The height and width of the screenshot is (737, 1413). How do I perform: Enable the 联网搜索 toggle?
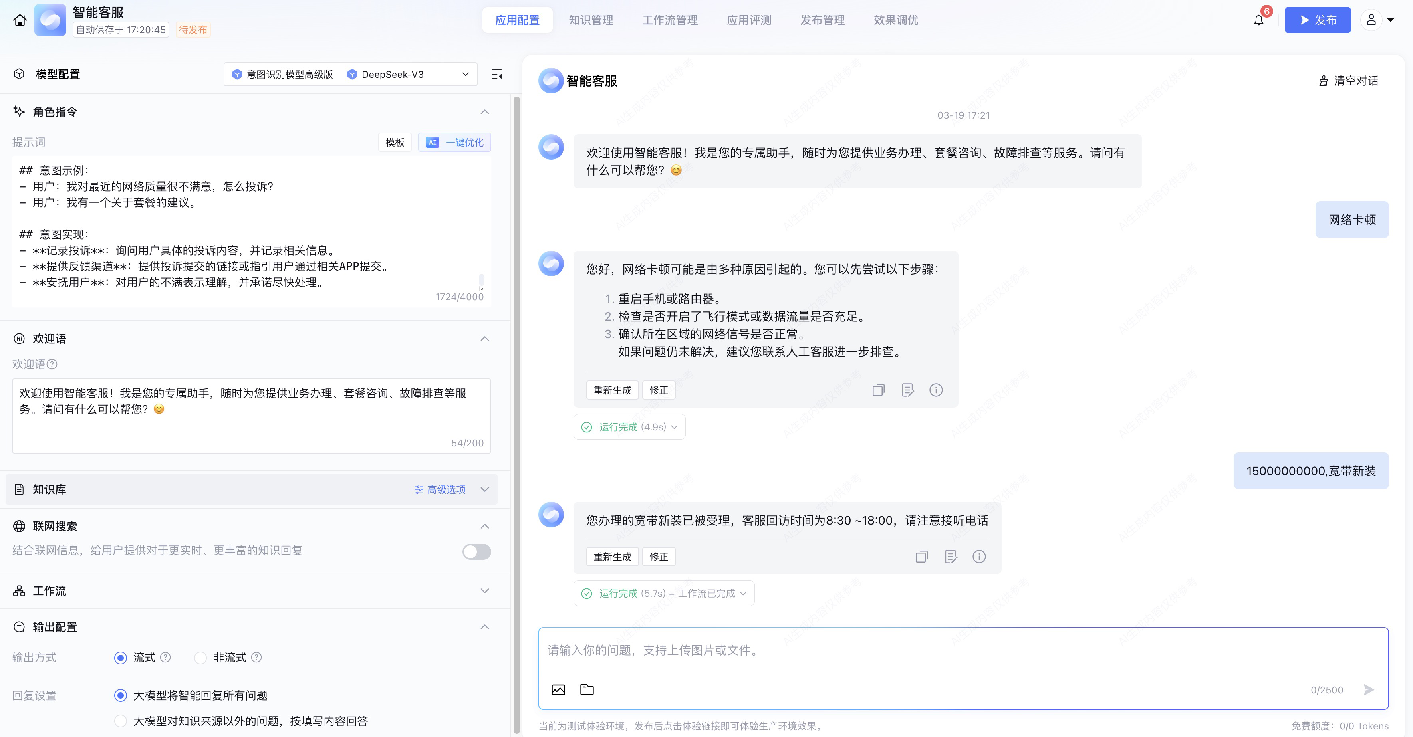pyautogui.click(x=476, y=551)
